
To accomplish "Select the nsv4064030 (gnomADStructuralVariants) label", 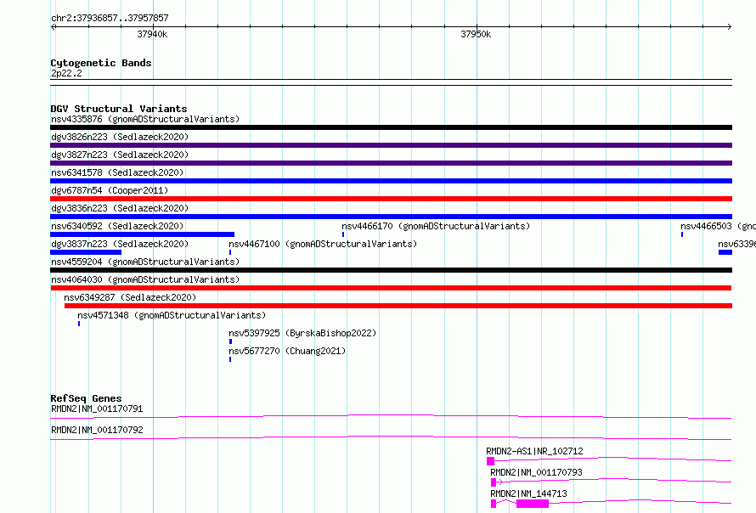I will pyautogui.click(x=145, y=279).
